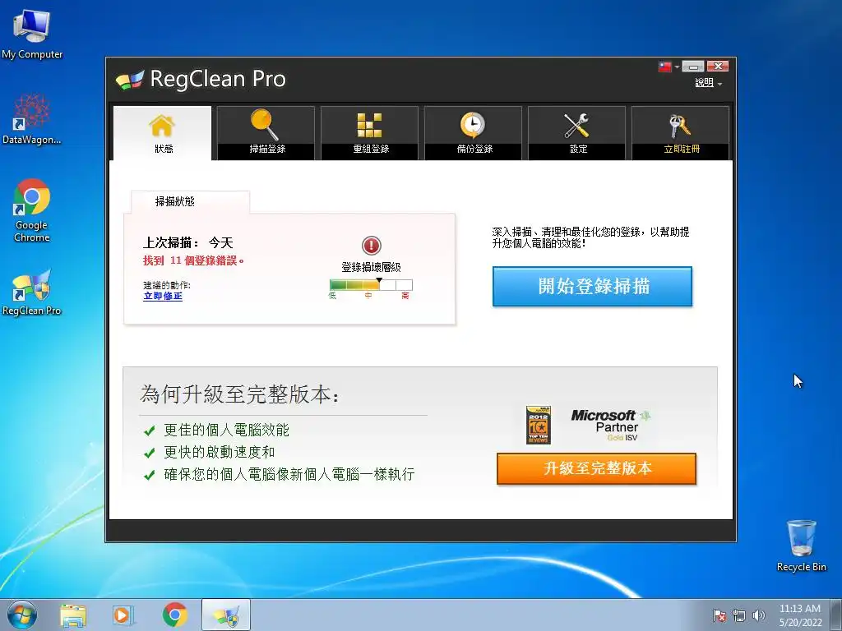Minimize the RegClean Pro window

coord(693,67)
